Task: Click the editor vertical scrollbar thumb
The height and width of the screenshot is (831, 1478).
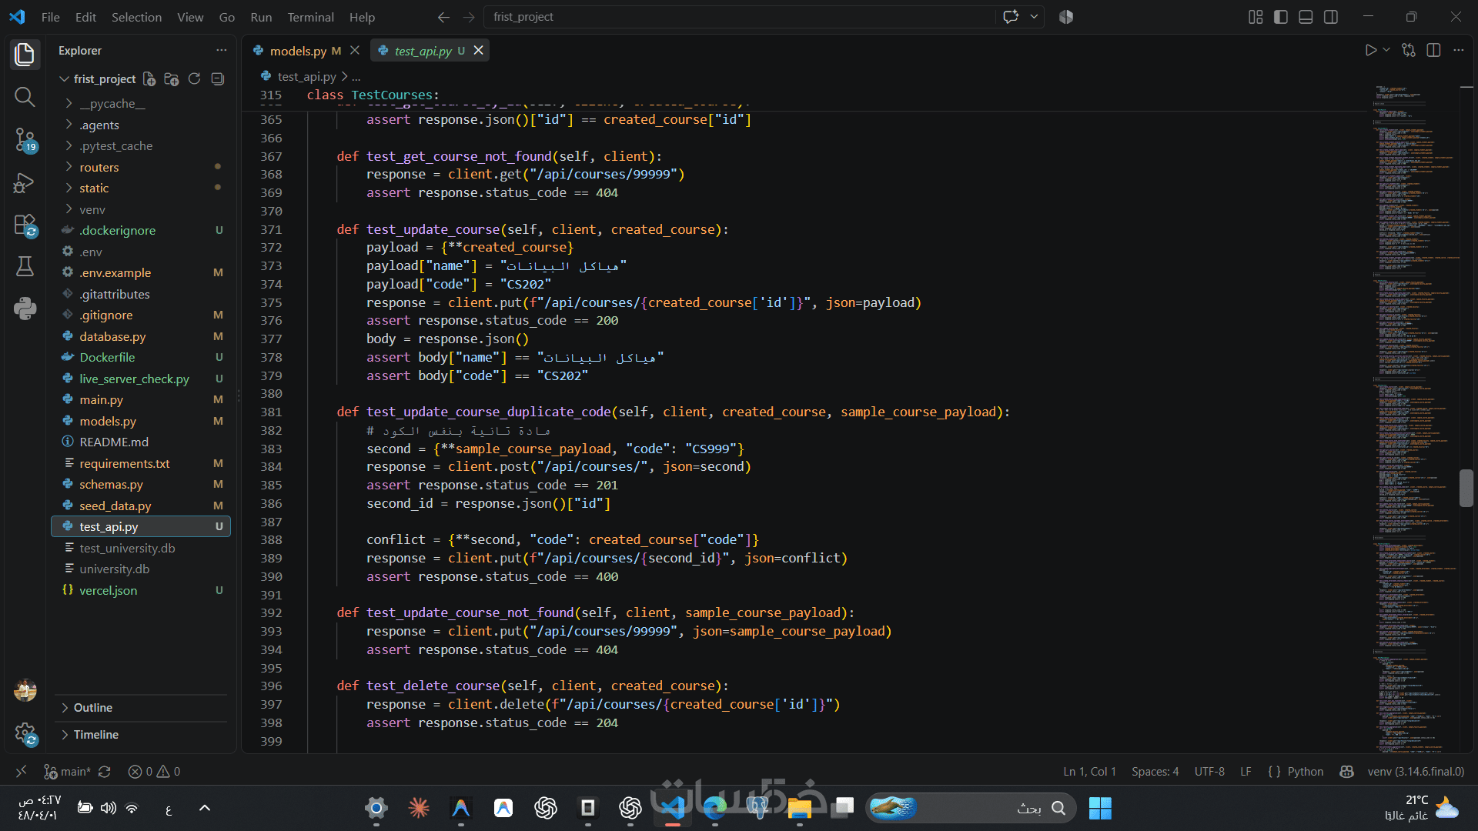Action: [x=1466, y=488]
